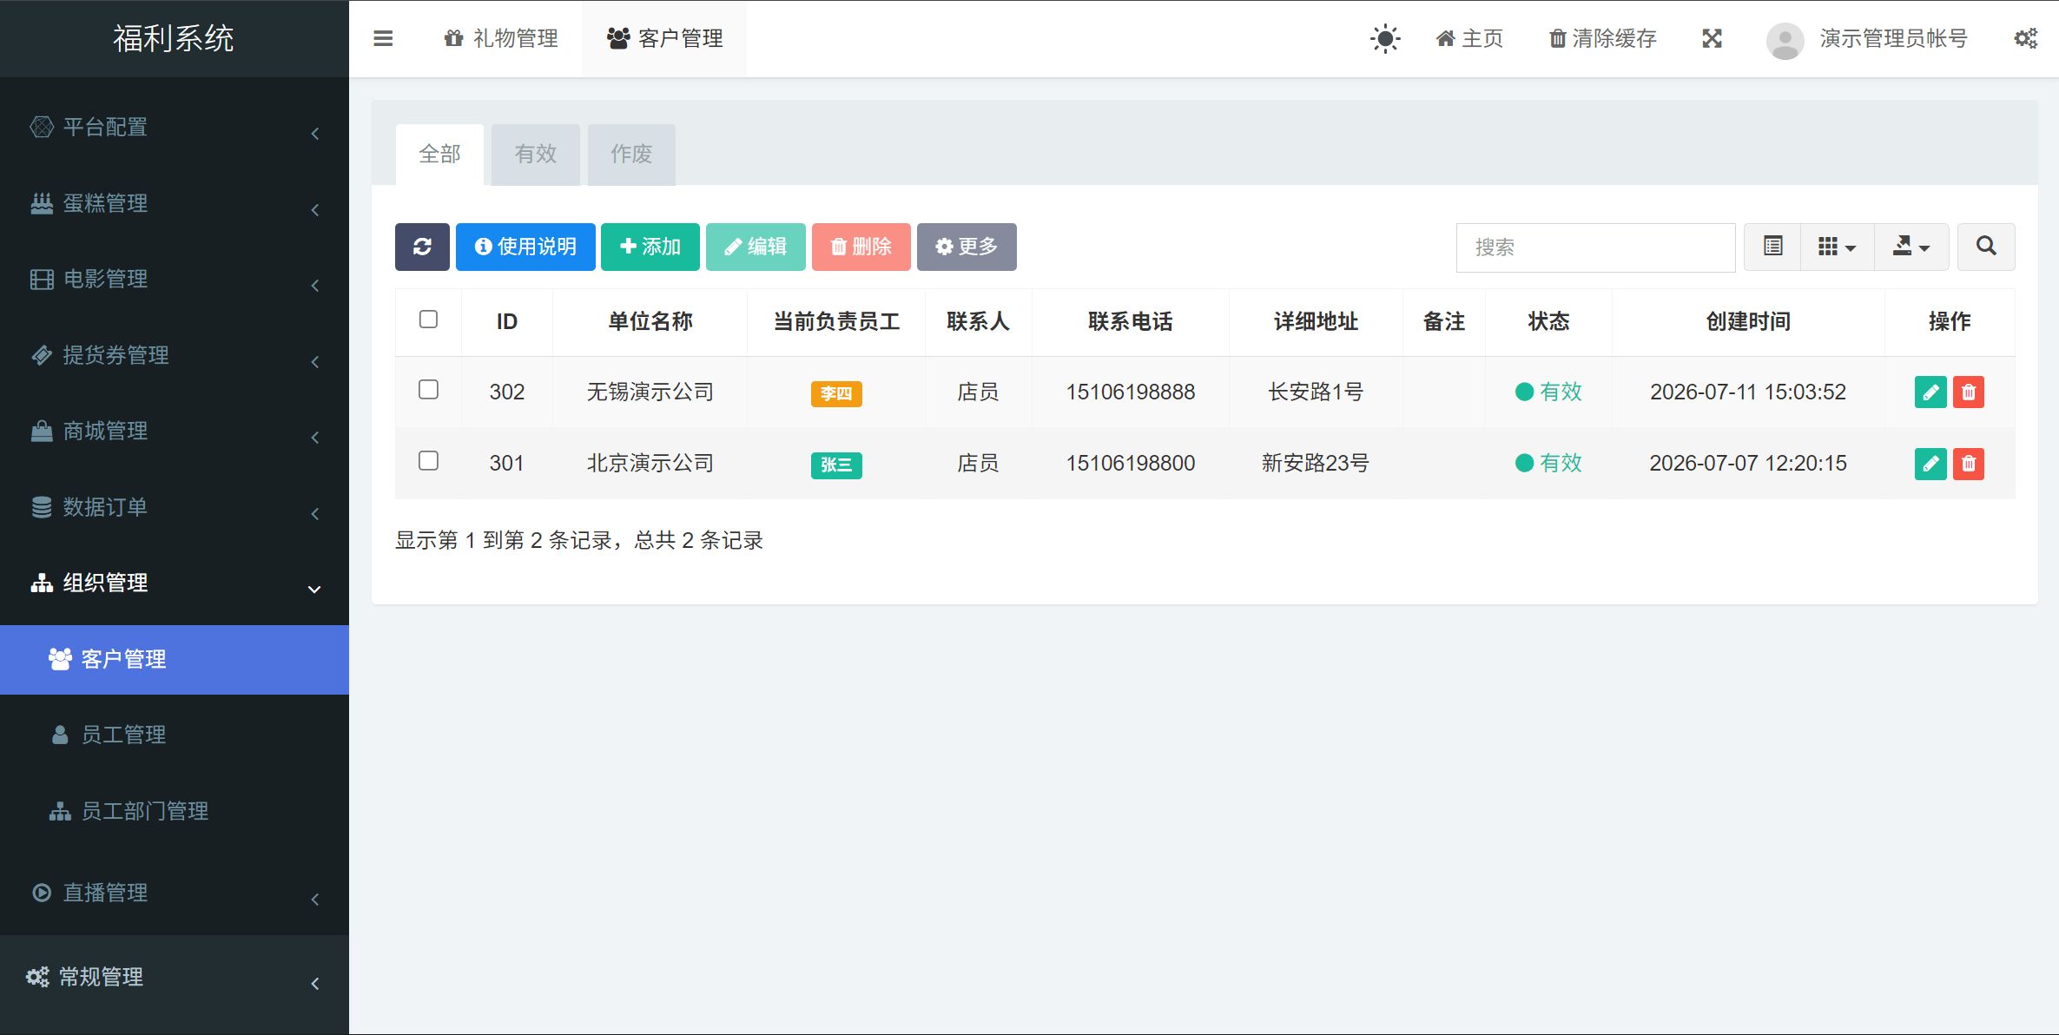The width and height of the screenshot is (2059, 1035).
Task: Click the search magnifier button
Action: 1986,247
